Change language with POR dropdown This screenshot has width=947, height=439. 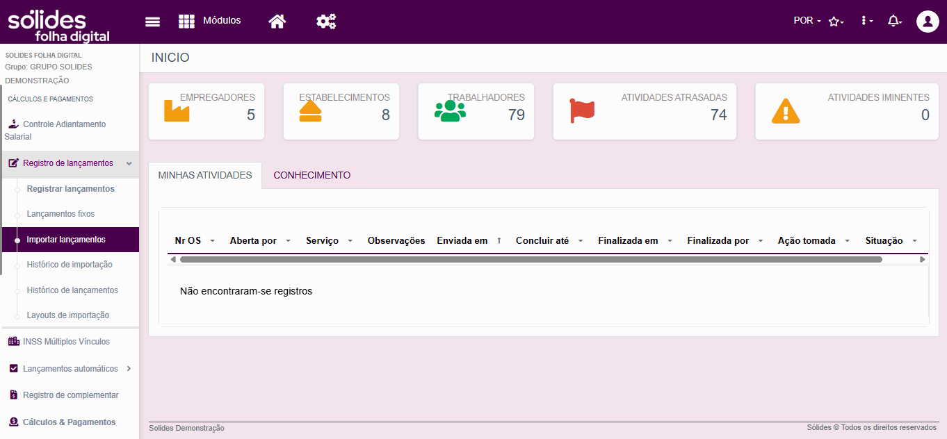(807, 21)
